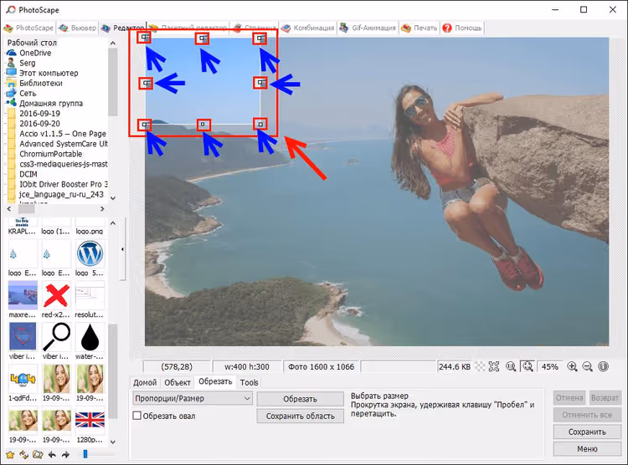Enable the Обрезать овал checkbox
Image resolution: width=628 pixels, height=465 pixels.
pos(137,416)
